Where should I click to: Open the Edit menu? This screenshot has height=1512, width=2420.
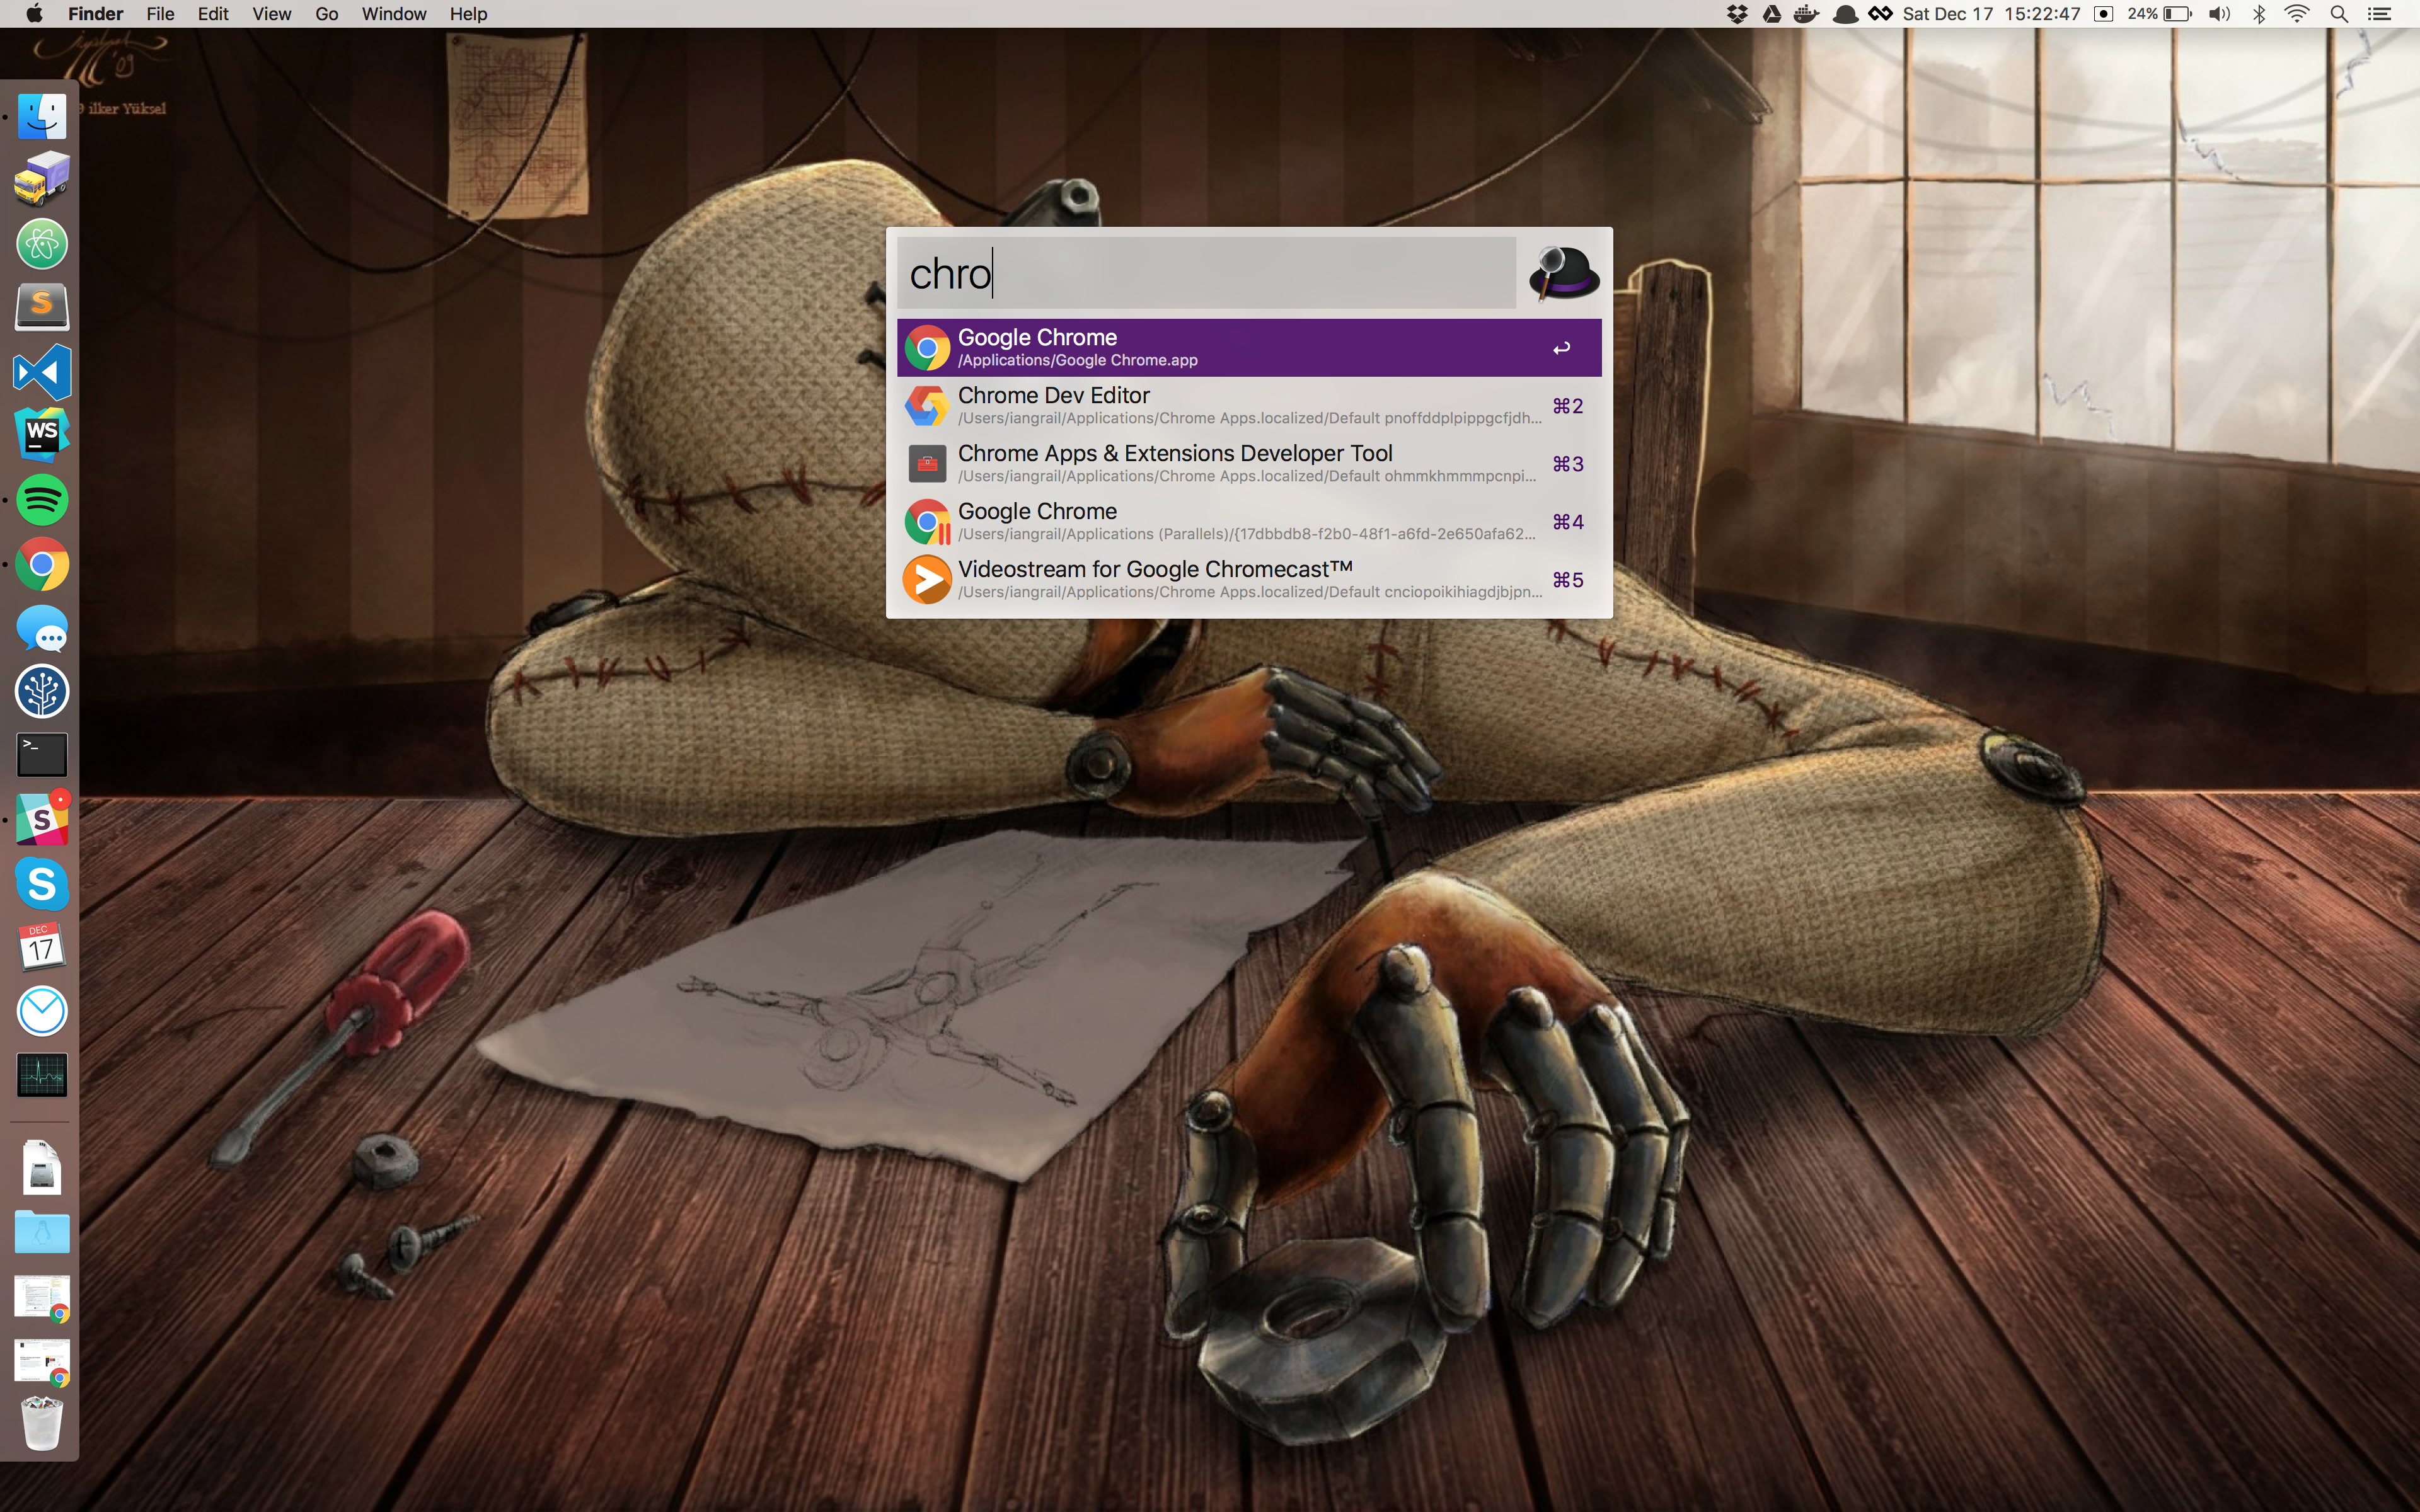pos(213,14)
